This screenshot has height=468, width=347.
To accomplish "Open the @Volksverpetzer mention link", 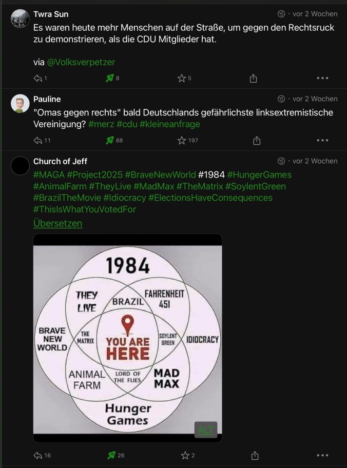I will point(81,62).
